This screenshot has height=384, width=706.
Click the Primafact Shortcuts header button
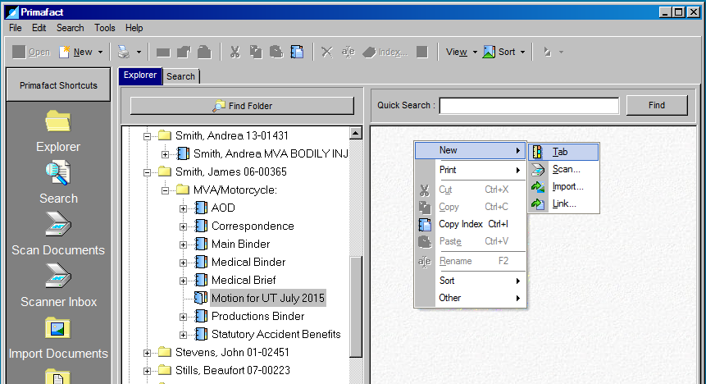click(x=58, y=85)
